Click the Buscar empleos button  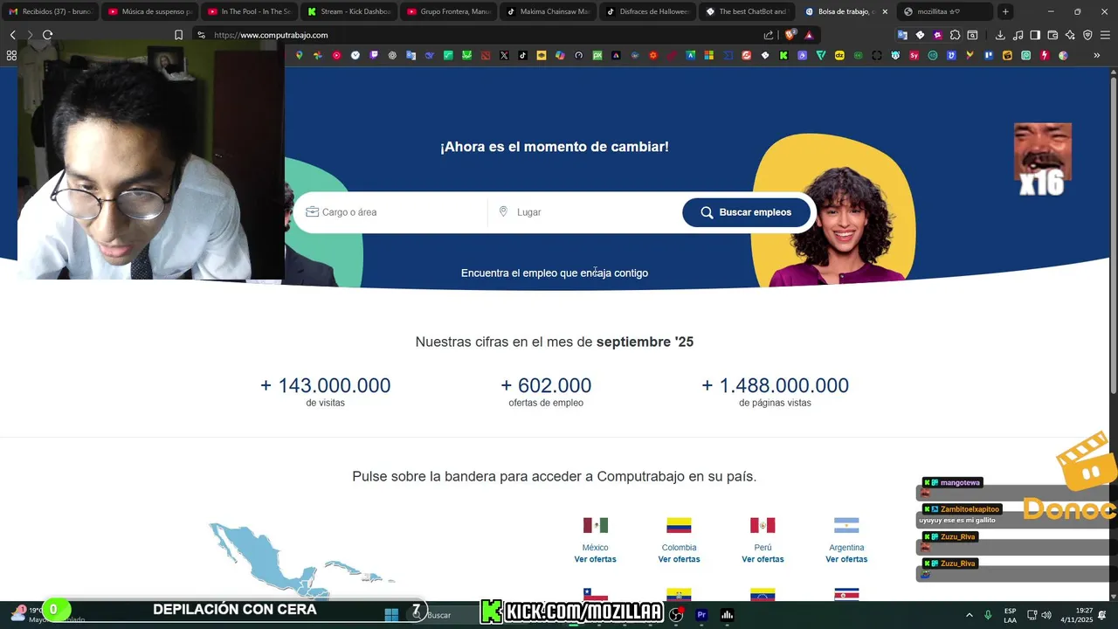coord(747,212)
